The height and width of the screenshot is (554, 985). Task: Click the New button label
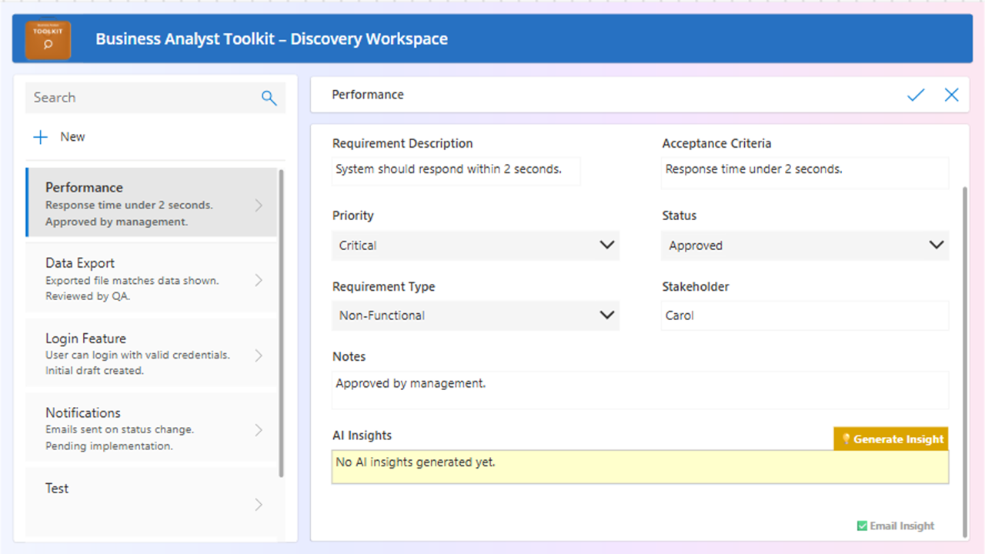coord(72,137)
